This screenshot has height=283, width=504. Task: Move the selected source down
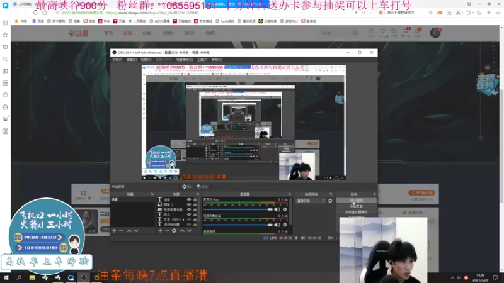click(x=190, y=231)
